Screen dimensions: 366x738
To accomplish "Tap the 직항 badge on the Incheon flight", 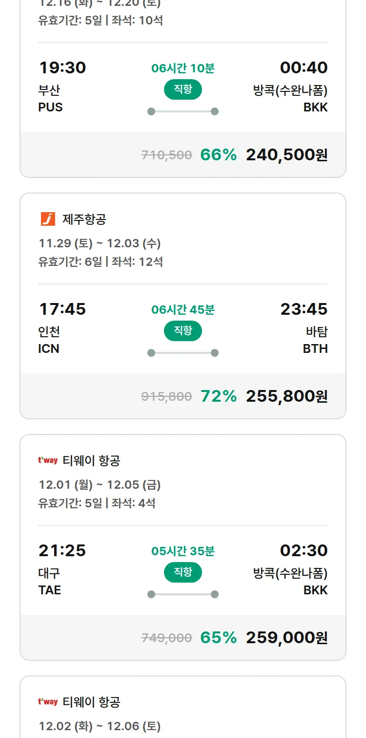I will (183, 331).
